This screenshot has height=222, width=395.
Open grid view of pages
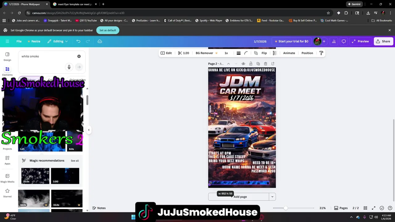365,208
